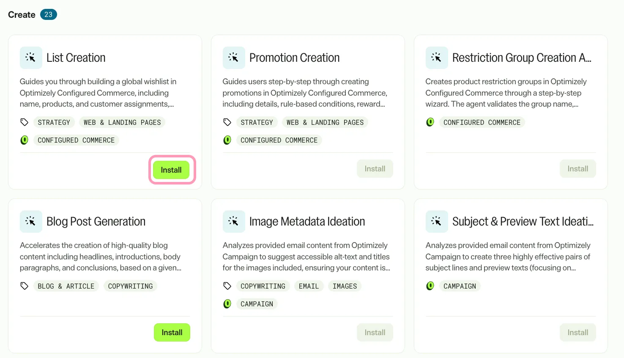Click the Blog Post Generation agent icon
The image size is (624, 358).
(31, 221)
